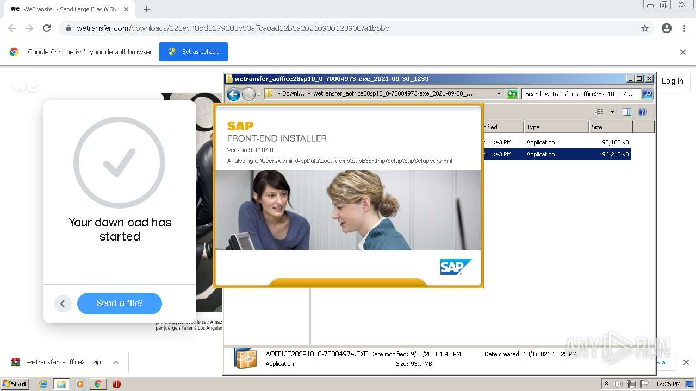
Task: Sort by Size column header
Action: [x=611, y=127]
